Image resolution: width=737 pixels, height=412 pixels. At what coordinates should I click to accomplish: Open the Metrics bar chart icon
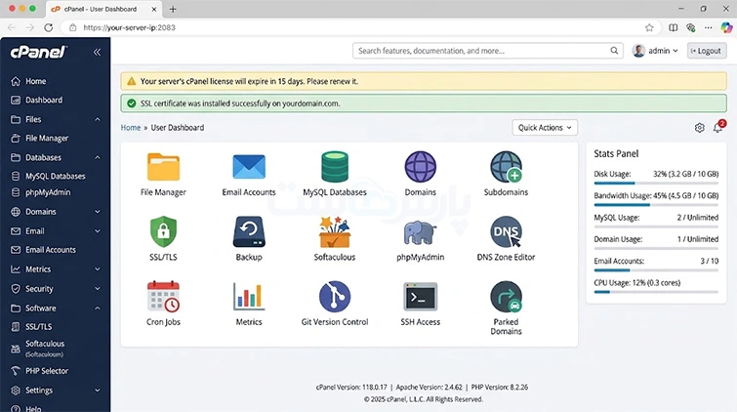pos(249,296)
